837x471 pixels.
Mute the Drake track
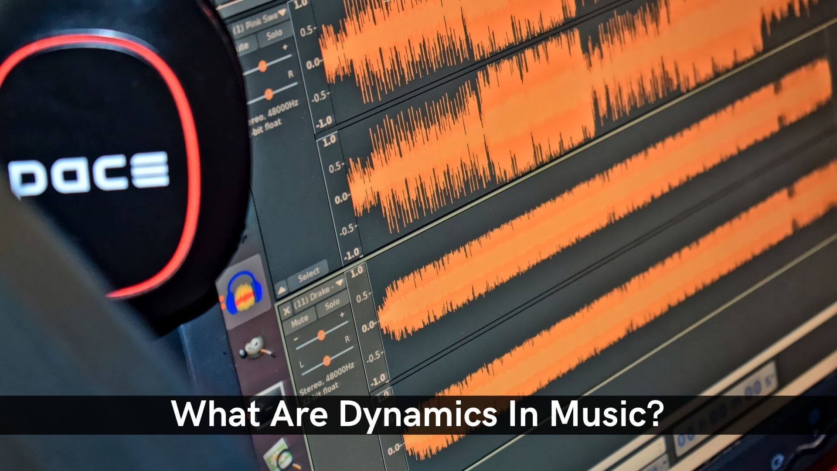click(x=300, y=319)
